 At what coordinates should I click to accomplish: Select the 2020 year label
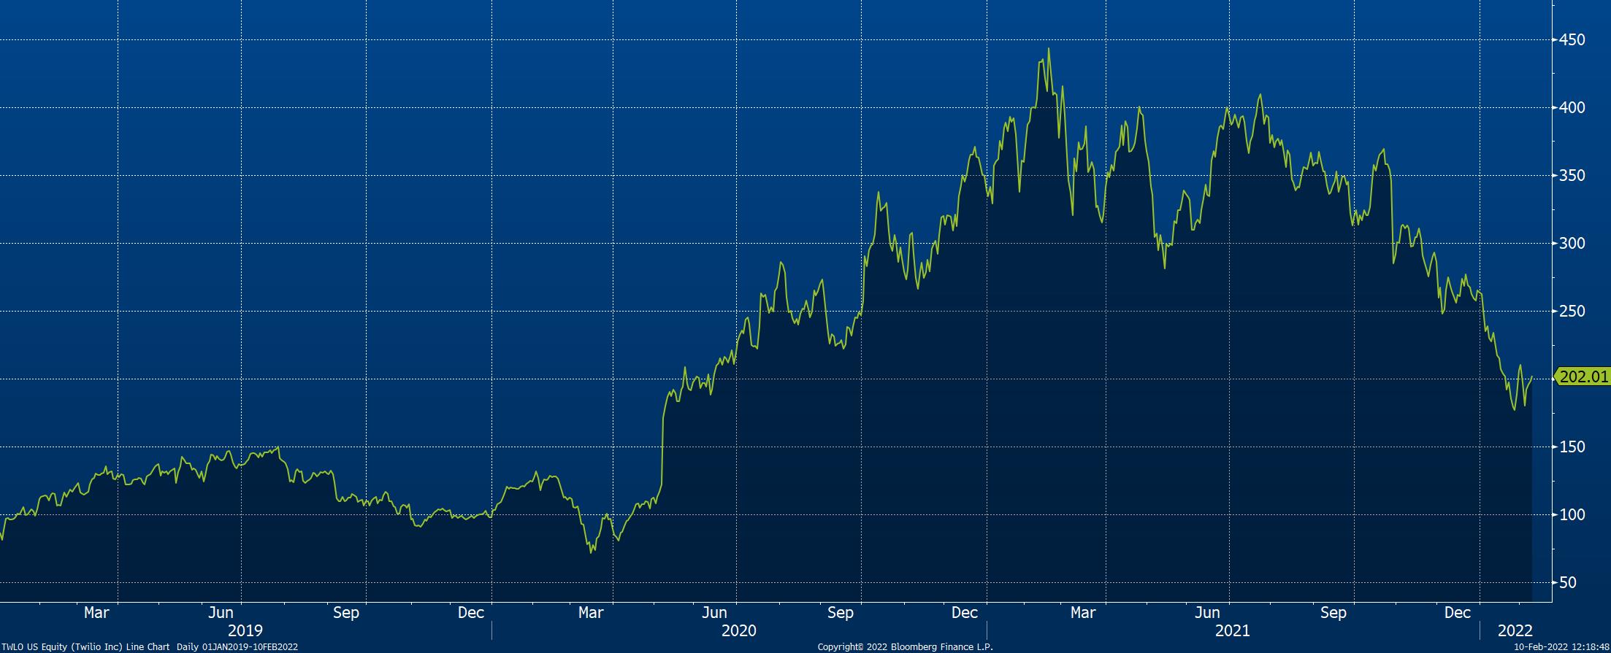pyautogui.click(x=739, y=630)
